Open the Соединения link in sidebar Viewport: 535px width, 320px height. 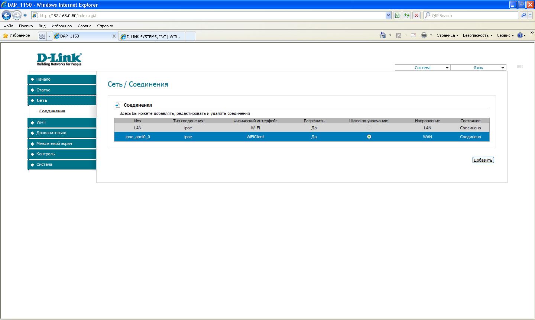tap(52, 111)
